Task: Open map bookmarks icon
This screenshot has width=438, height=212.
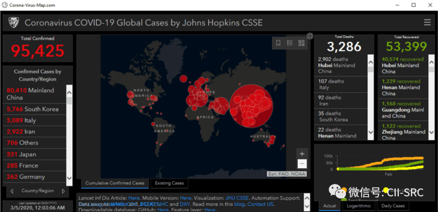Action: tap(278, 43)
